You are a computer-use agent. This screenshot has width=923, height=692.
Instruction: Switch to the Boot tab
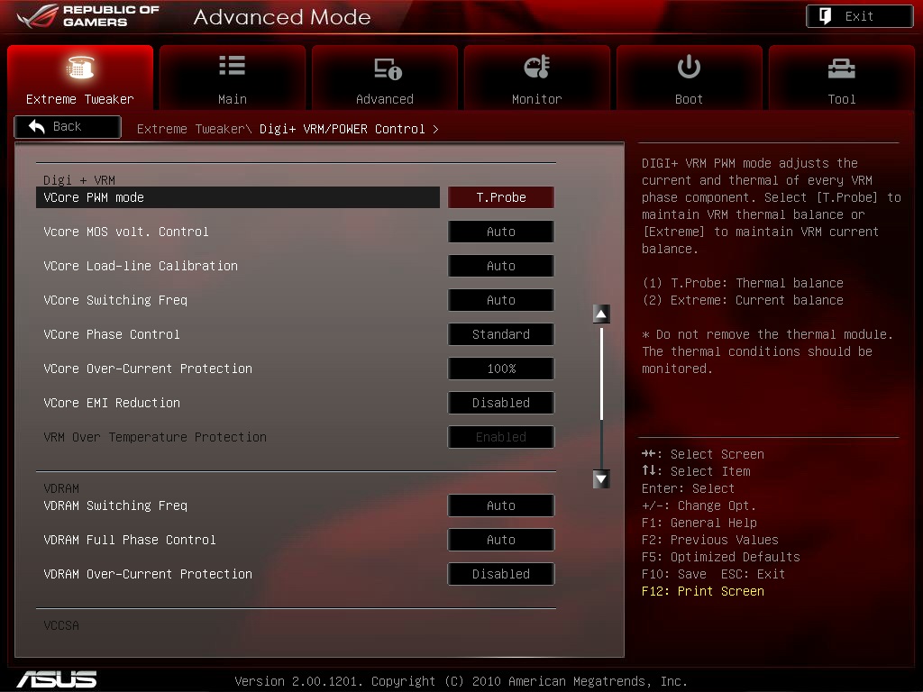(689, 77)
